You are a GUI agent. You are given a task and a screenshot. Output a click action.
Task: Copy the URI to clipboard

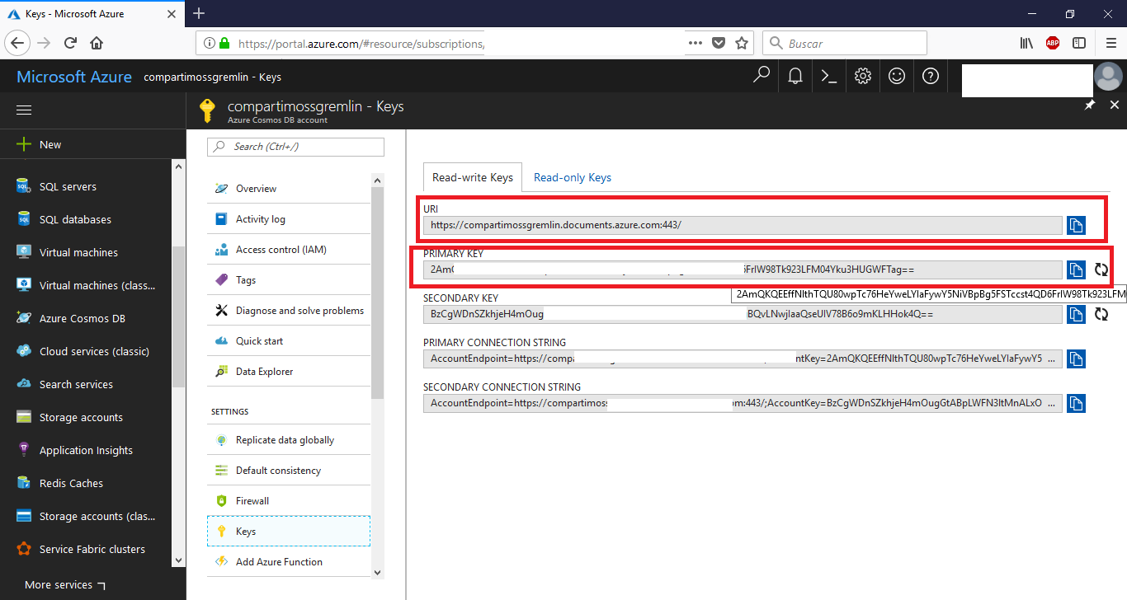coord(1076,224)
